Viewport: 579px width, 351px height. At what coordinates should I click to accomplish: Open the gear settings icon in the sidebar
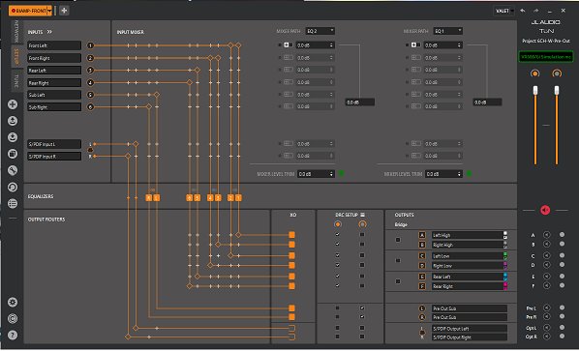click(x=13, y=302)
